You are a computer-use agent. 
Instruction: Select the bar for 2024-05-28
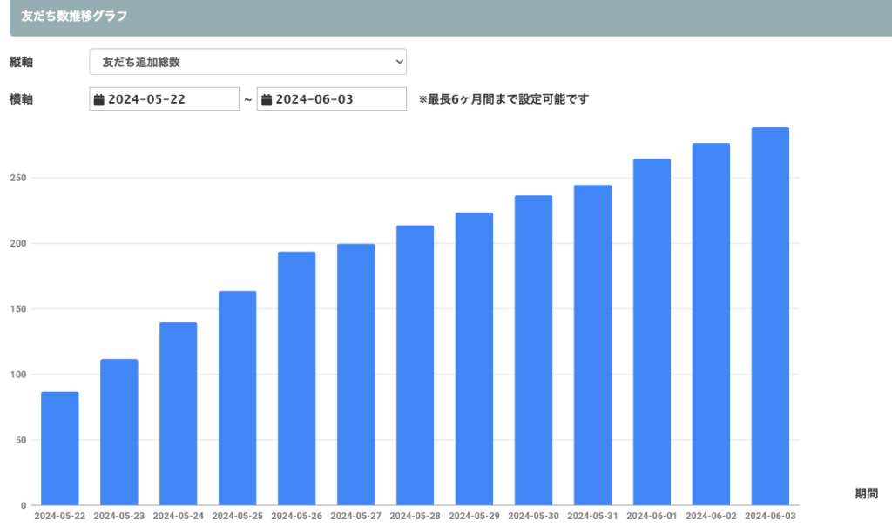pos(415,365)
